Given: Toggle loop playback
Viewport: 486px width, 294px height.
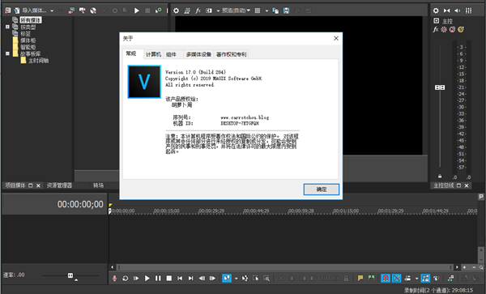Looking at the screenshot, I should 126,278.
